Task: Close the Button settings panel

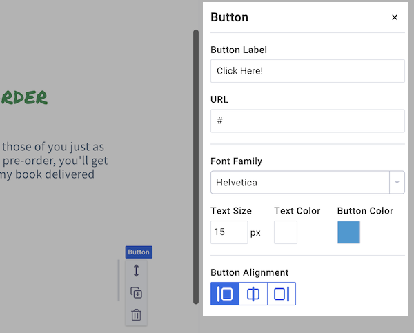Action: coord(395,18)
